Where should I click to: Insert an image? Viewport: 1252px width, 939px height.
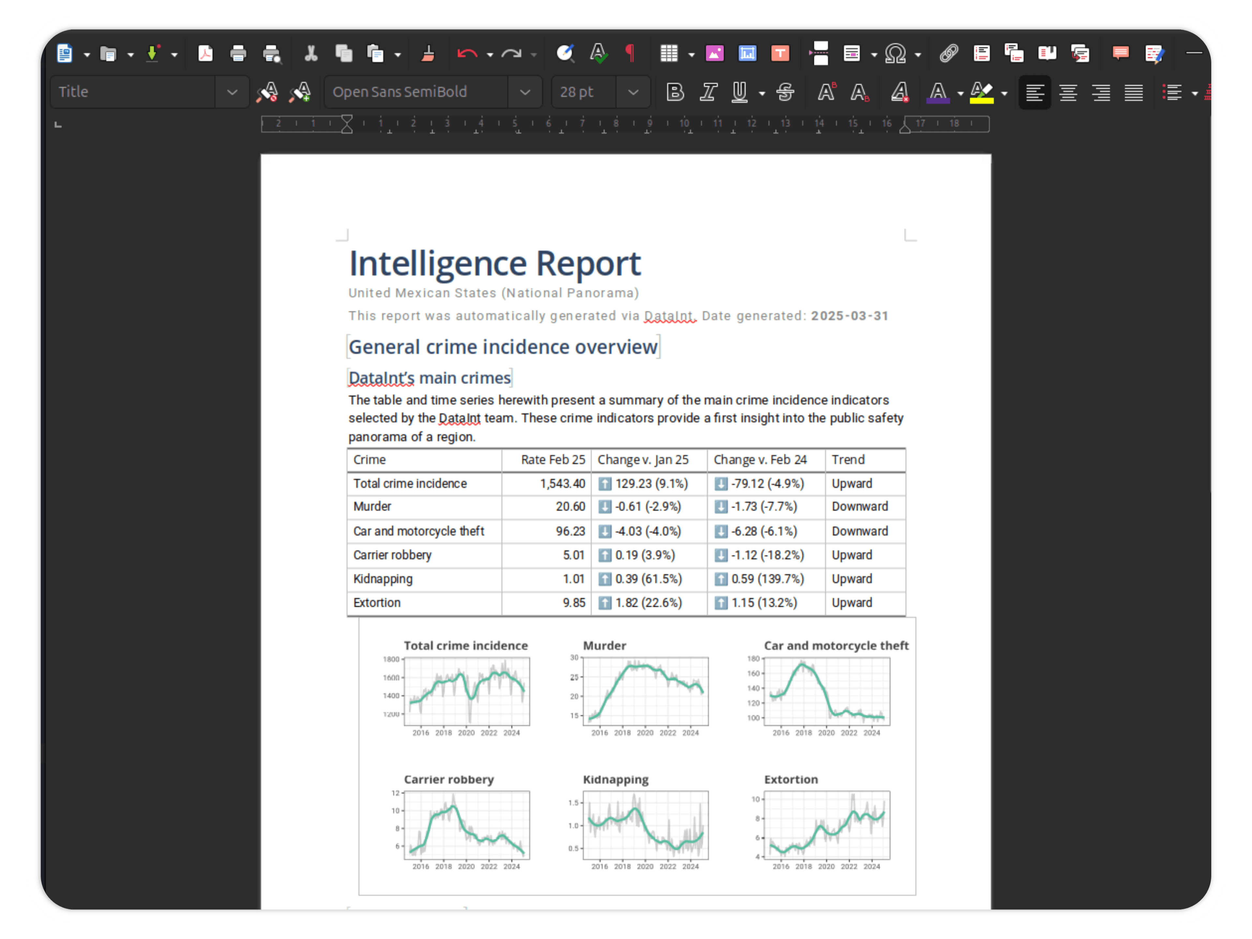[x=714, y=54]
